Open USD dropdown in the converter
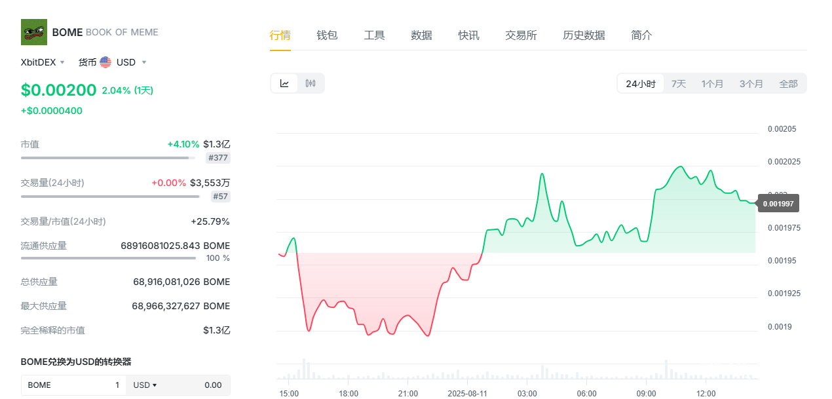 (x=145, y=385)
